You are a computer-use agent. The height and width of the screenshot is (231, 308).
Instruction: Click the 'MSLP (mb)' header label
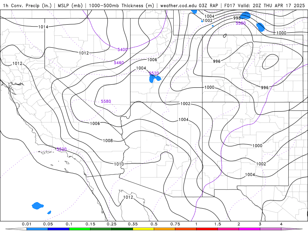pos(70,5)
